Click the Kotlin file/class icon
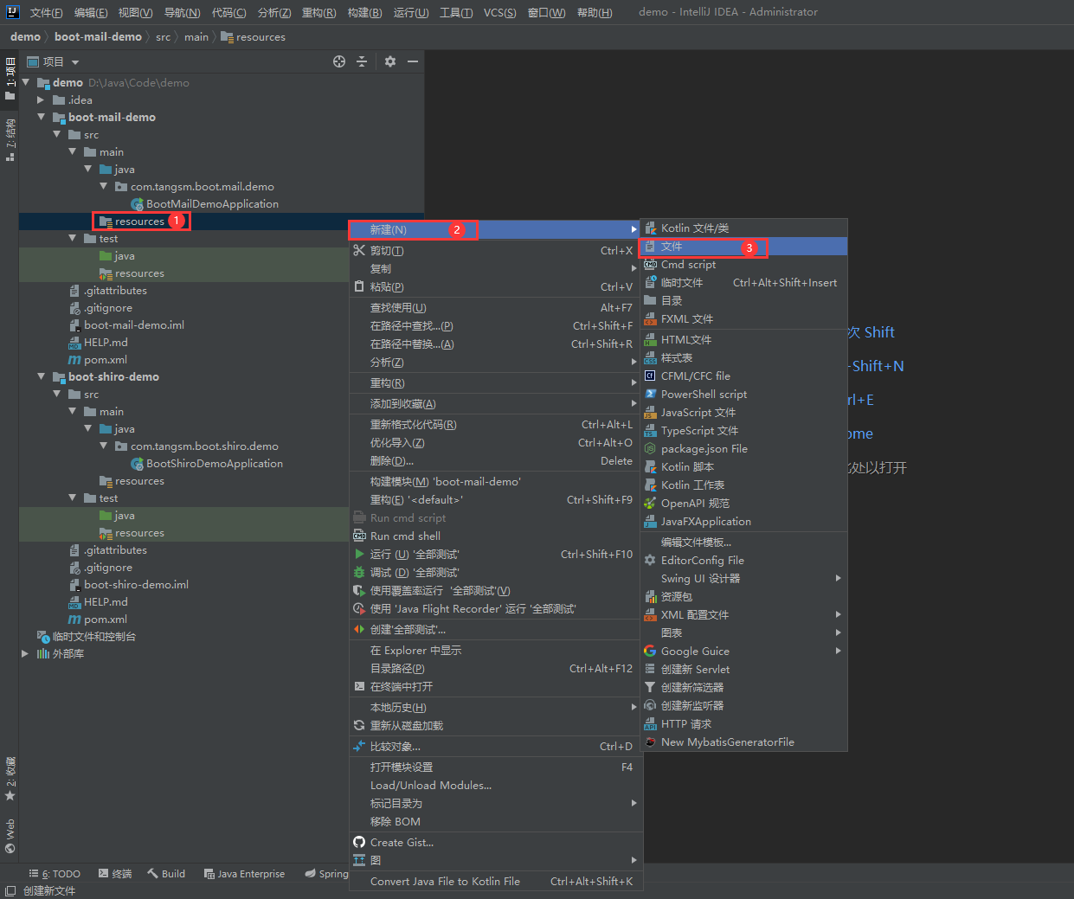The height and width of the screenshot is (899, 1074). point(650,228)
